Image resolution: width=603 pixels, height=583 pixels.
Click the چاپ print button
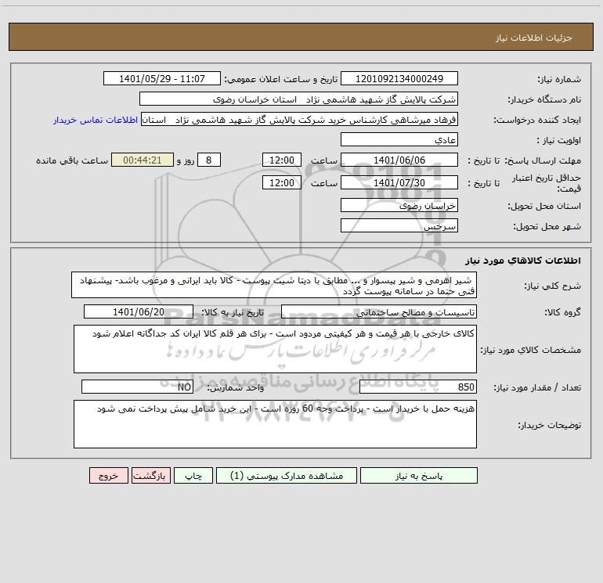click(193, 476)
